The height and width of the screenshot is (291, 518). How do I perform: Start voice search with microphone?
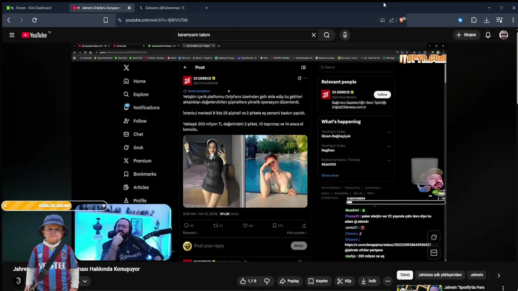tap(345, 35)
